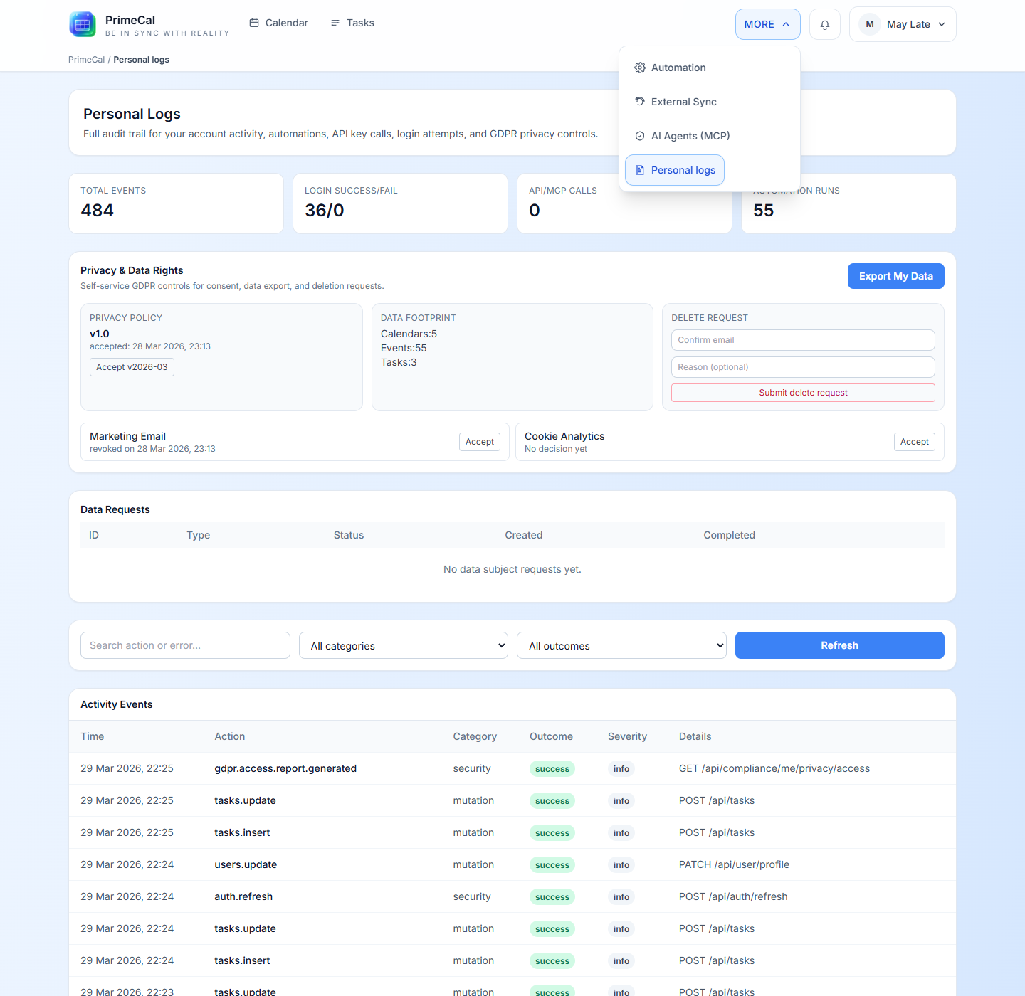Click the search action or error field
Screen dimensions: 1025x996
point(185,645)
